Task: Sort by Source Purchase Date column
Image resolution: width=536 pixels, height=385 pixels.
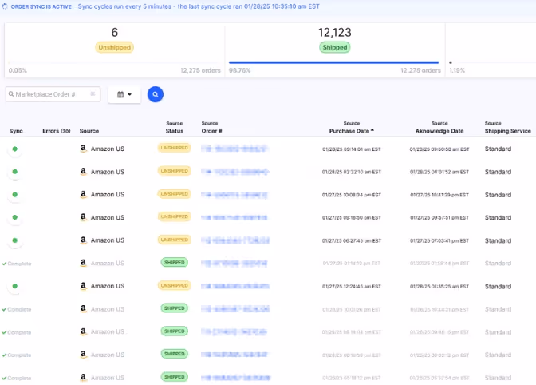Action: click(352, 127)
